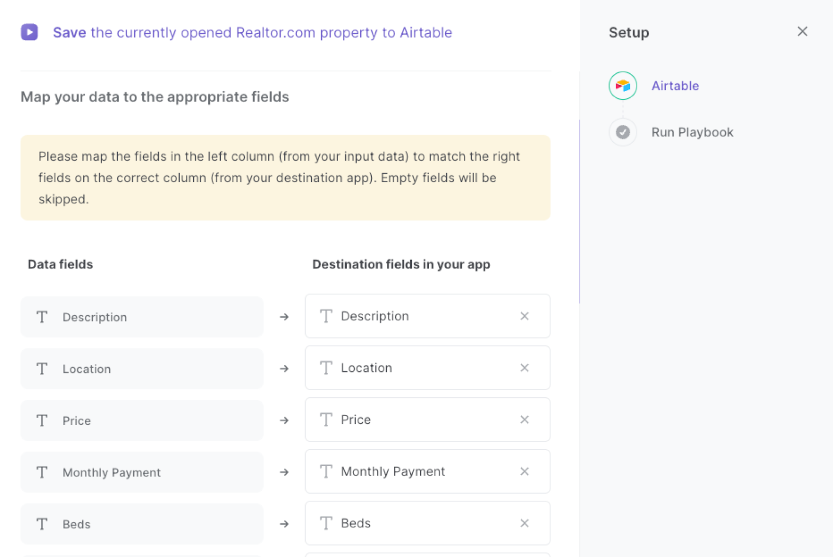The width and height of the screenshot is (833, 557).
Task: Open the Description destination field dropdown
Action: (427, 316)
